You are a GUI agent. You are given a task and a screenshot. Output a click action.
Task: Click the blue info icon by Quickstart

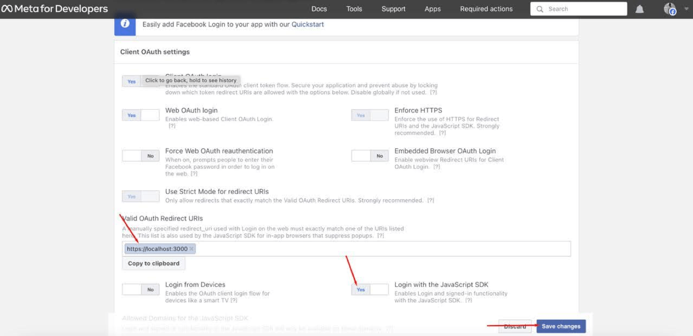tap(125, 24)
